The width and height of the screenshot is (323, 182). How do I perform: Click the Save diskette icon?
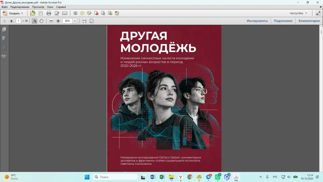41,13
